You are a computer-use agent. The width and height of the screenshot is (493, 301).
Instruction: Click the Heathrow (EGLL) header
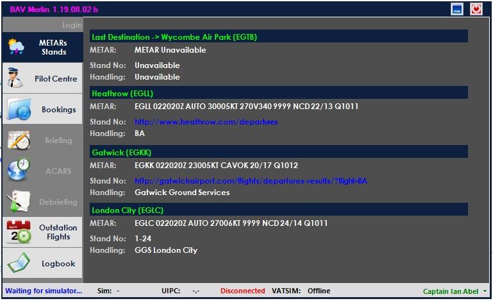click(x=279, y=93)
